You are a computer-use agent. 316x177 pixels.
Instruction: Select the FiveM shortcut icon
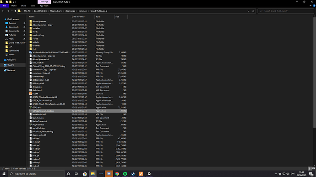coord(31,94)
